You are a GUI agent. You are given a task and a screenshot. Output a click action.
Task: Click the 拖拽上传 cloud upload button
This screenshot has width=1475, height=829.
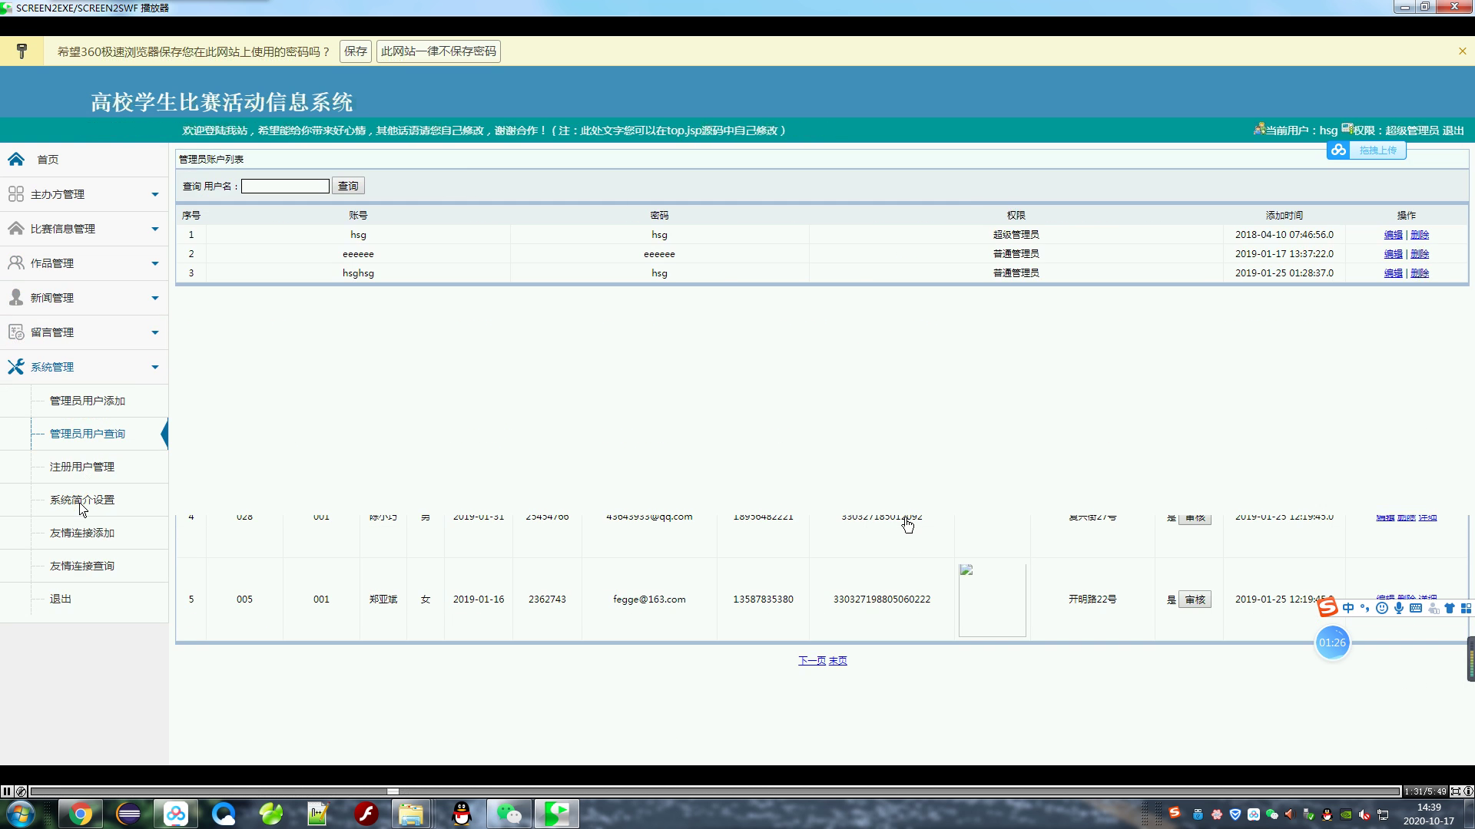[x=1367, y=150]
